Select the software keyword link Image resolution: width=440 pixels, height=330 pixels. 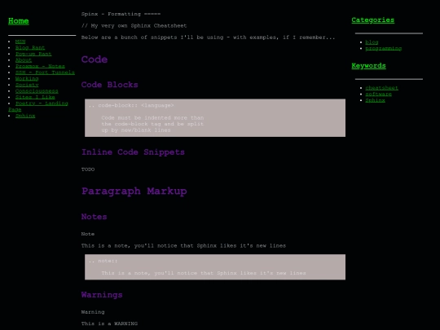coord(379,94)
